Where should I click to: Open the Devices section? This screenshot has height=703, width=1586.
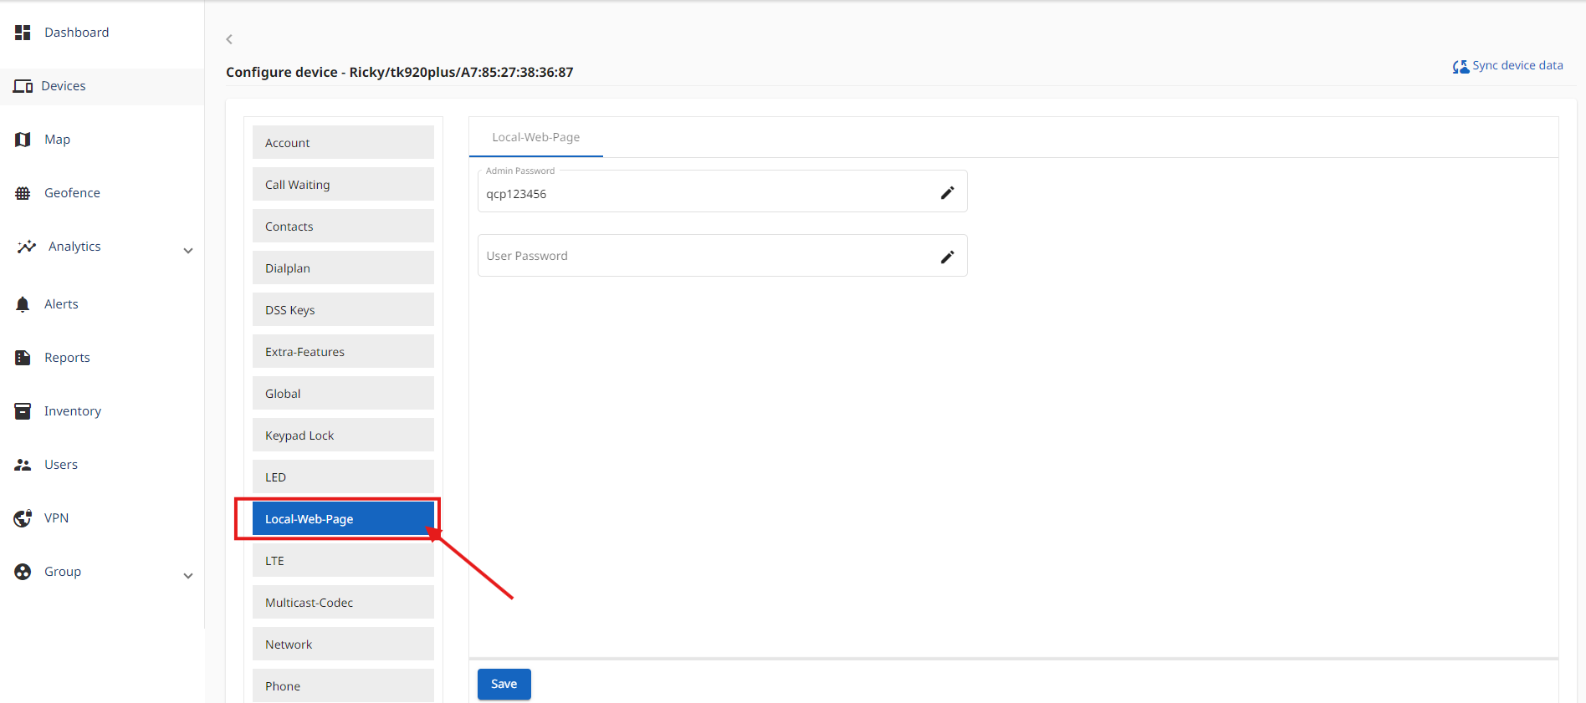tap(64, 86)
